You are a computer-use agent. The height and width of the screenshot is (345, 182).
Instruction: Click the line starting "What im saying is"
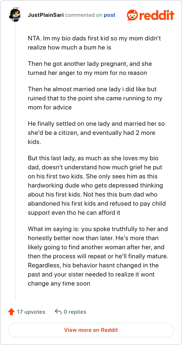click(x=98, y=229)
